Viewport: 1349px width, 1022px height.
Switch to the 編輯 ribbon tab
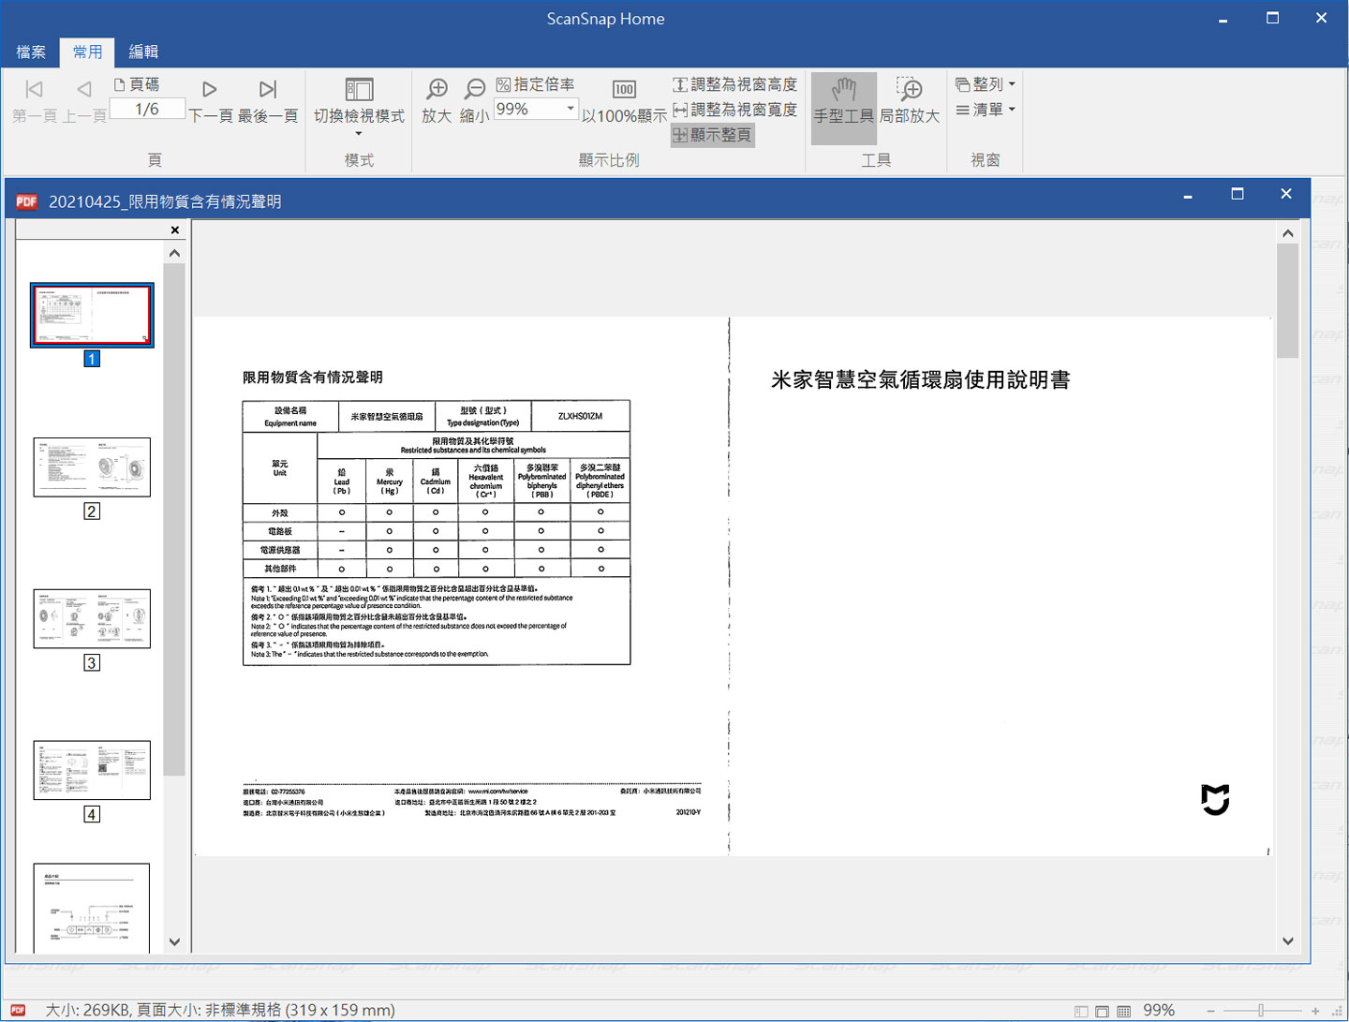(x=142, y=52)
